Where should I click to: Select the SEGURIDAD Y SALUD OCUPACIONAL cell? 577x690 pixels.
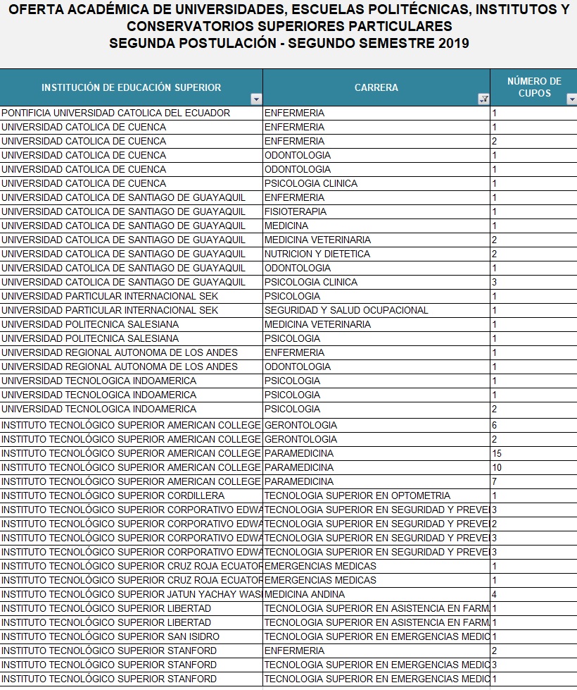pos(376,310)
